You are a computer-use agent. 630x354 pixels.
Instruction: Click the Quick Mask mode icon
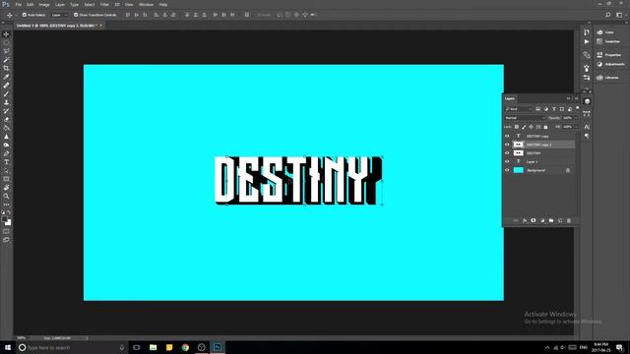(6, 231)
